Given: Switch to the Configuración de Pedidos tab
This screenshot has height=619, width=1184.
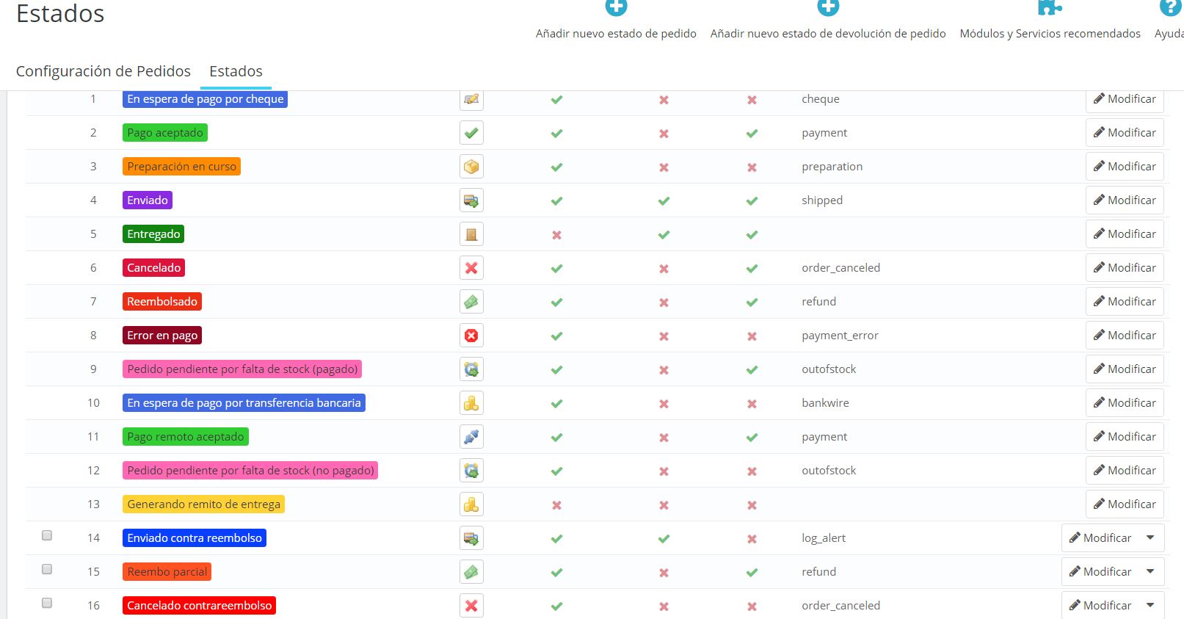Looking at the screenshot, I should pos(103,71).
